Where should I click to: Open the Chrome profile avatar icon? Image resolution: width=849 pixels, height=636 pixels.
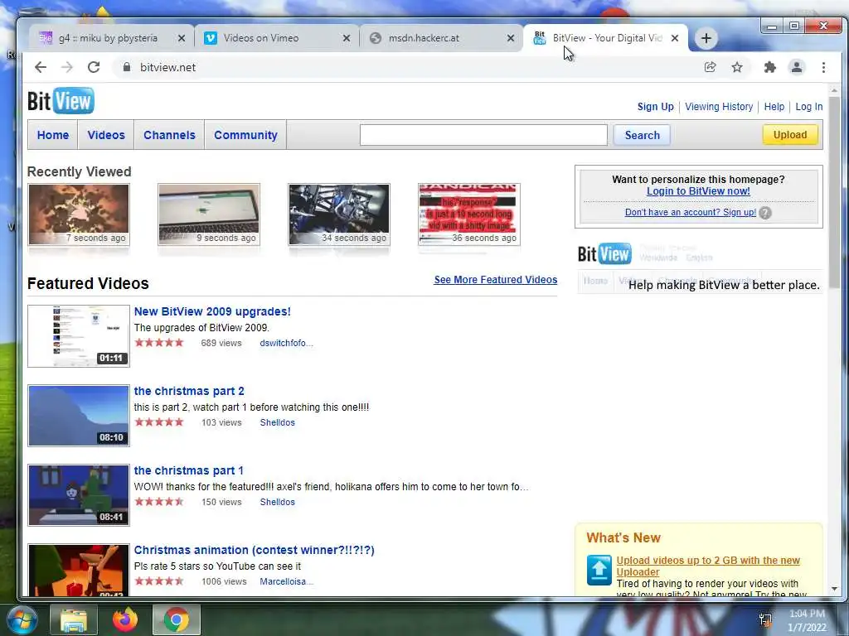point(797,67)
